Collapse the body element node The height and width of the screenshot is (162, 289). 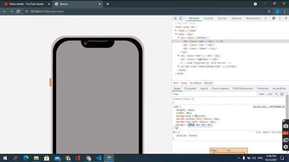pyautogui.click(x=176, y=34)
